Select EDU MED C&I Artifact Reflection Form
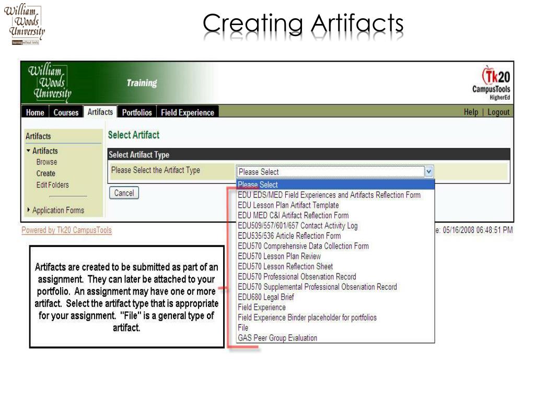Viewport: 535px width, 401px height. [335, 215]
